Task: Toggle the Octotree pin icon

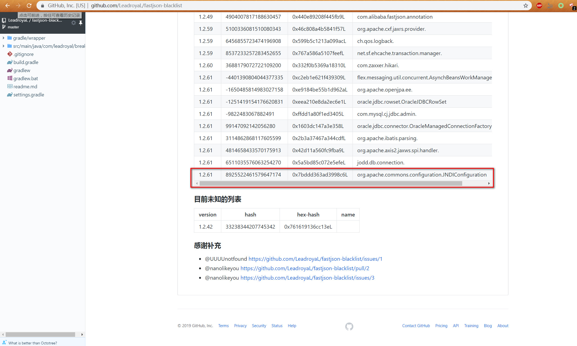Action: (x=80, y=23)
